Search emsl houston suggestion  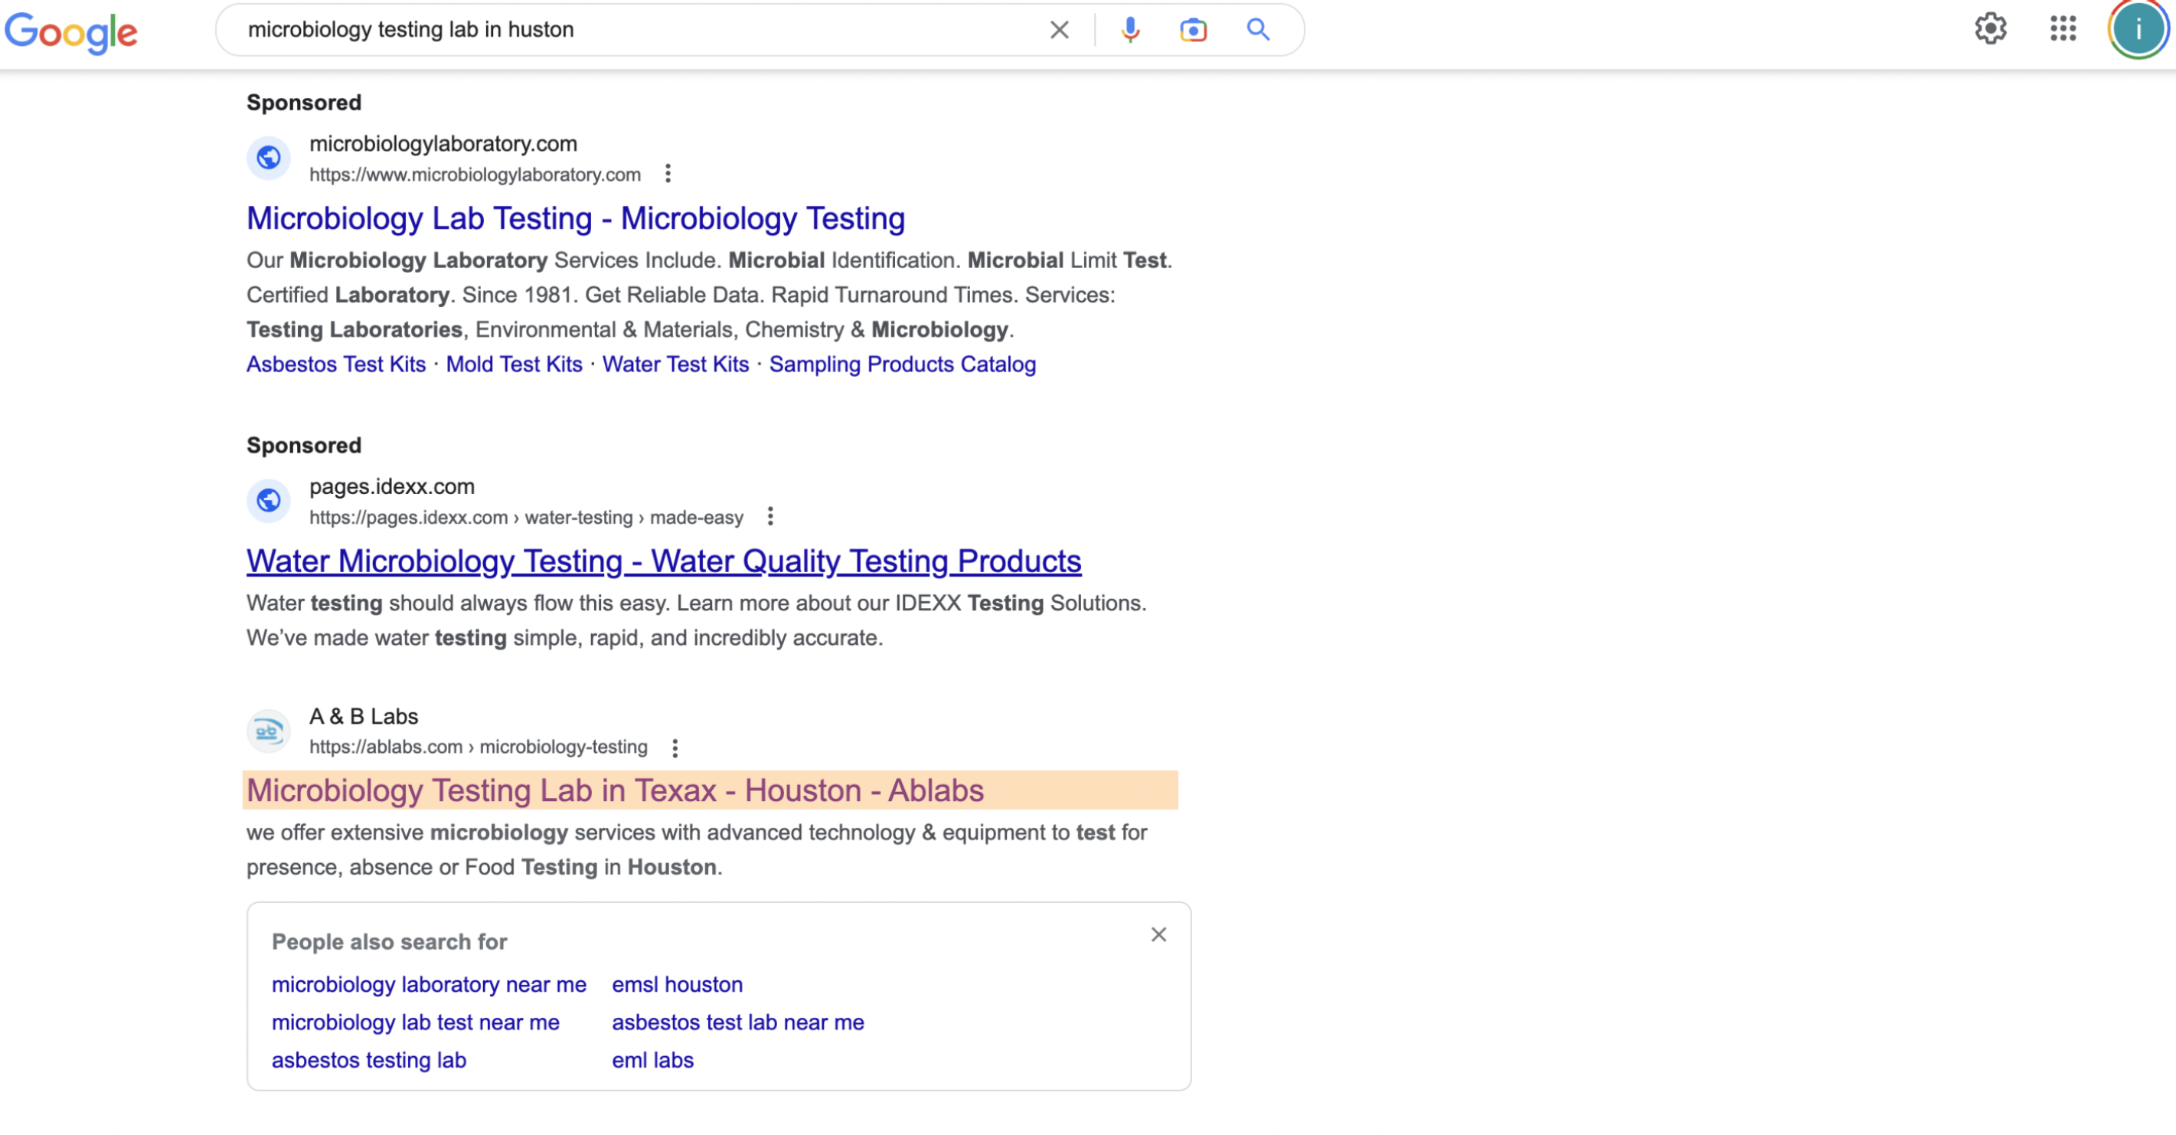[x=678, y=986]
